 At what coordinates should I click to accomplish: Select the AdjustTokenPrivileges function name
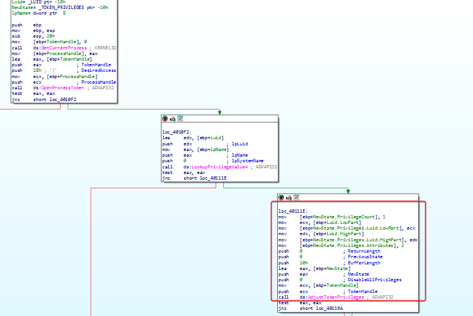tap(336, 297)
